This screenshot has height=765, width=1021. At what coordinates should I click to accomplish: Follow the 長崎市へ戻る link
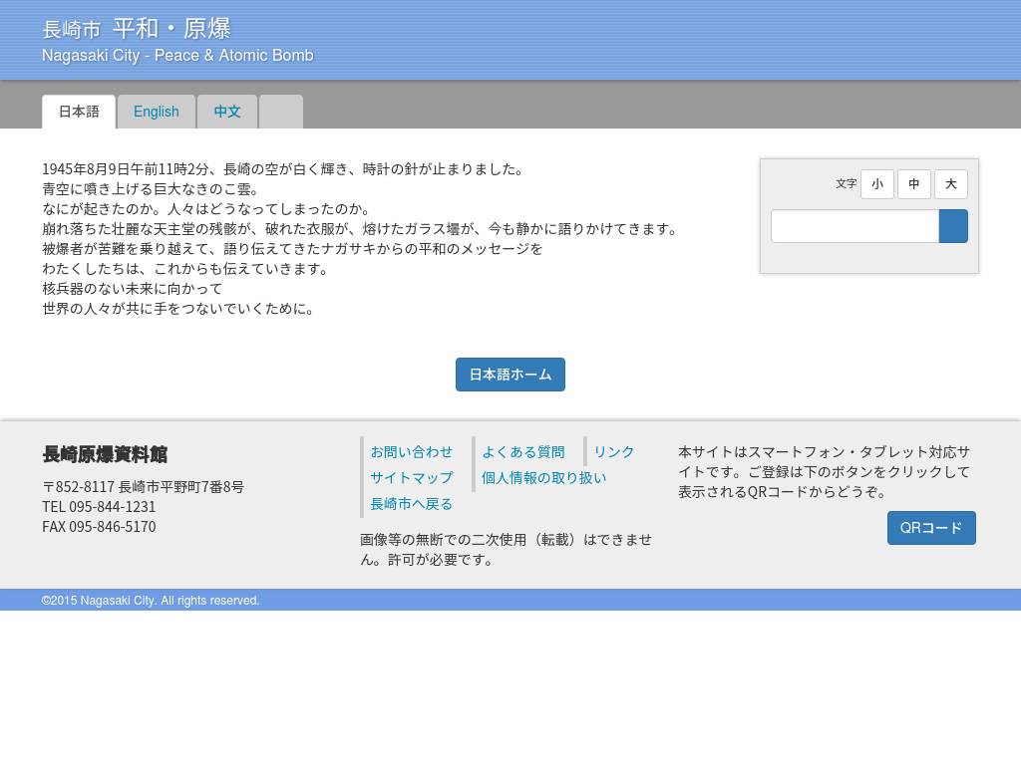(x=412, y=504)
